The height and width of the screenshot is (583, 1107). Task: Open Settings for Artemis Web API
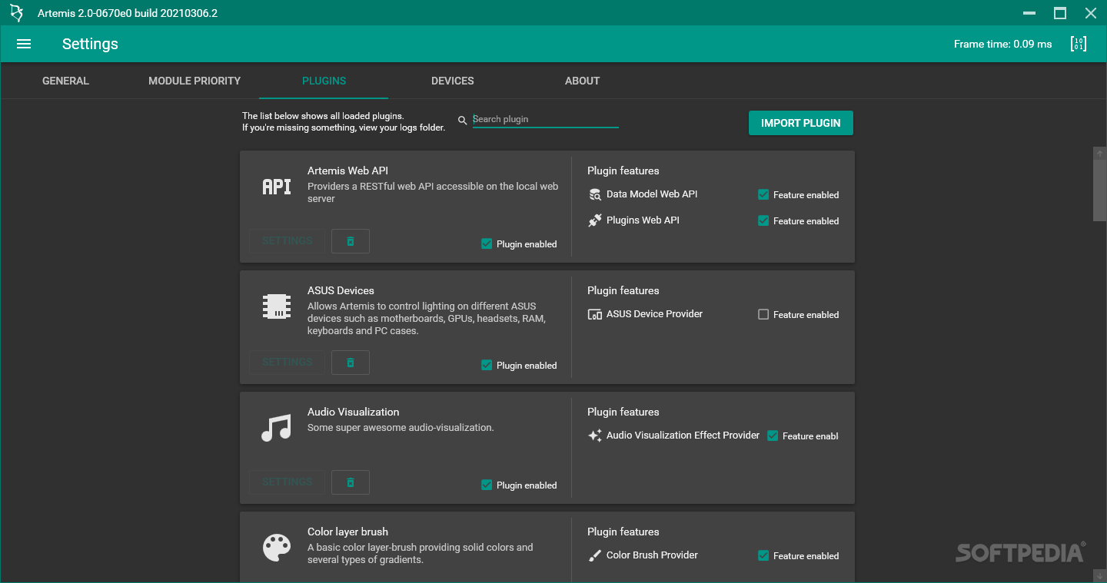288,241
